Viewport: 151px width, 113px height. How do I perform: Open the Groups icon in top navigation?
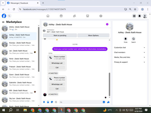click(101, 16)
